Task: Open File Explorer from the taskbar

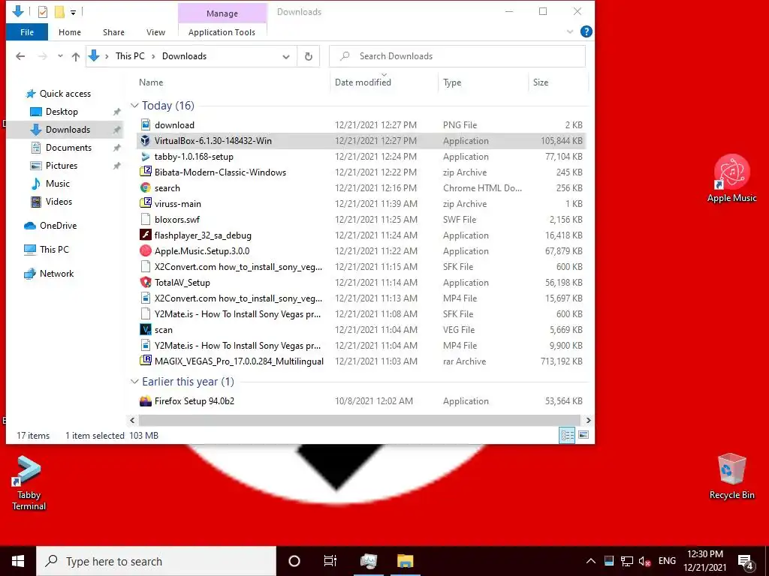Action: coord(405,561)
